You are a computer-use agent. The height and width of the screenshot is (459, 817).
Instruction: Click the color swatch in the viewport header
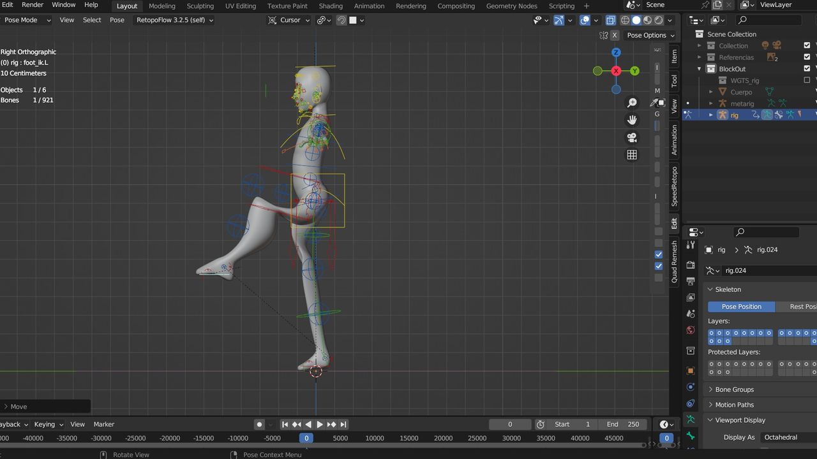[354, 20]
